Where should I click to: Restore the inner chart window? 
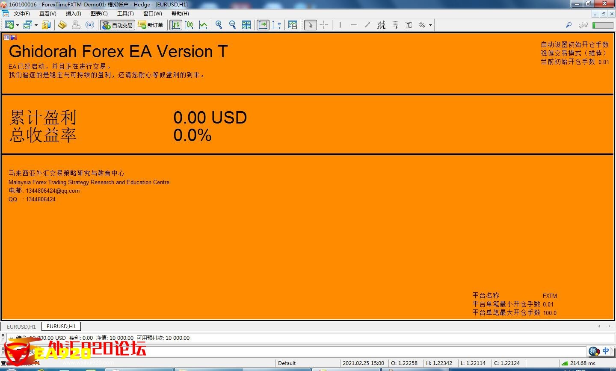(x=604, y=14)
